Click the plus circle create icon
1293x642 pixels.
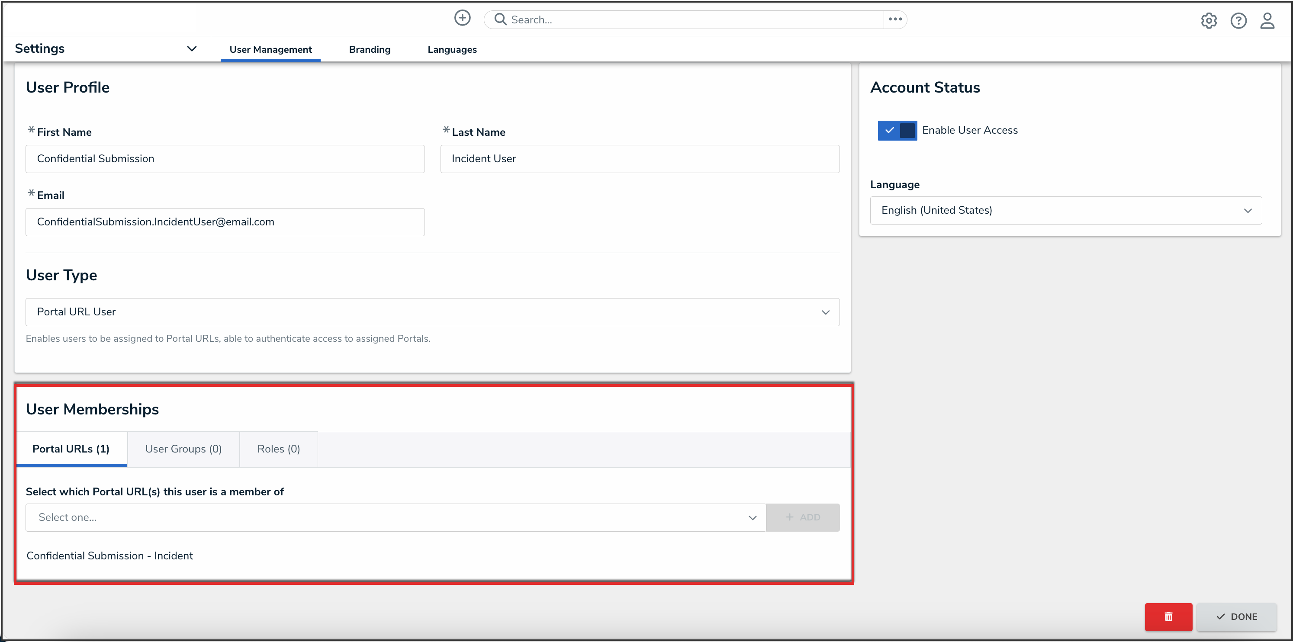tap(462, 19)
